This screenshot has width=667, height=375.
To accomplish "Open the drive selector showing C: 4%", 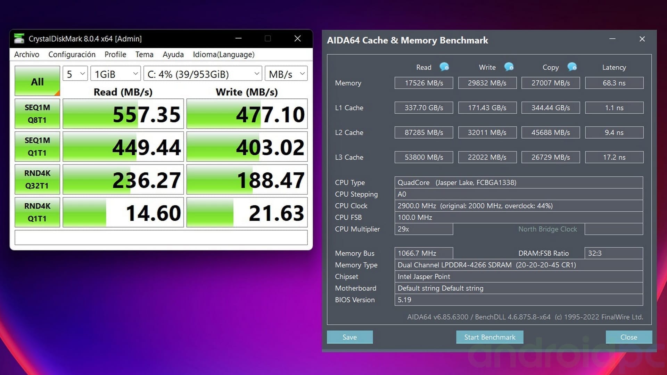I will tap(203, 74).
